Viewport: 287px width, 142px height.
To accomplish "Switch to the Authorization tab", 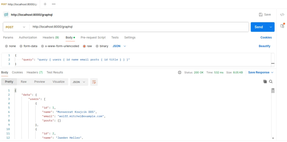I will pyautogui.click(x=28, y=38).
